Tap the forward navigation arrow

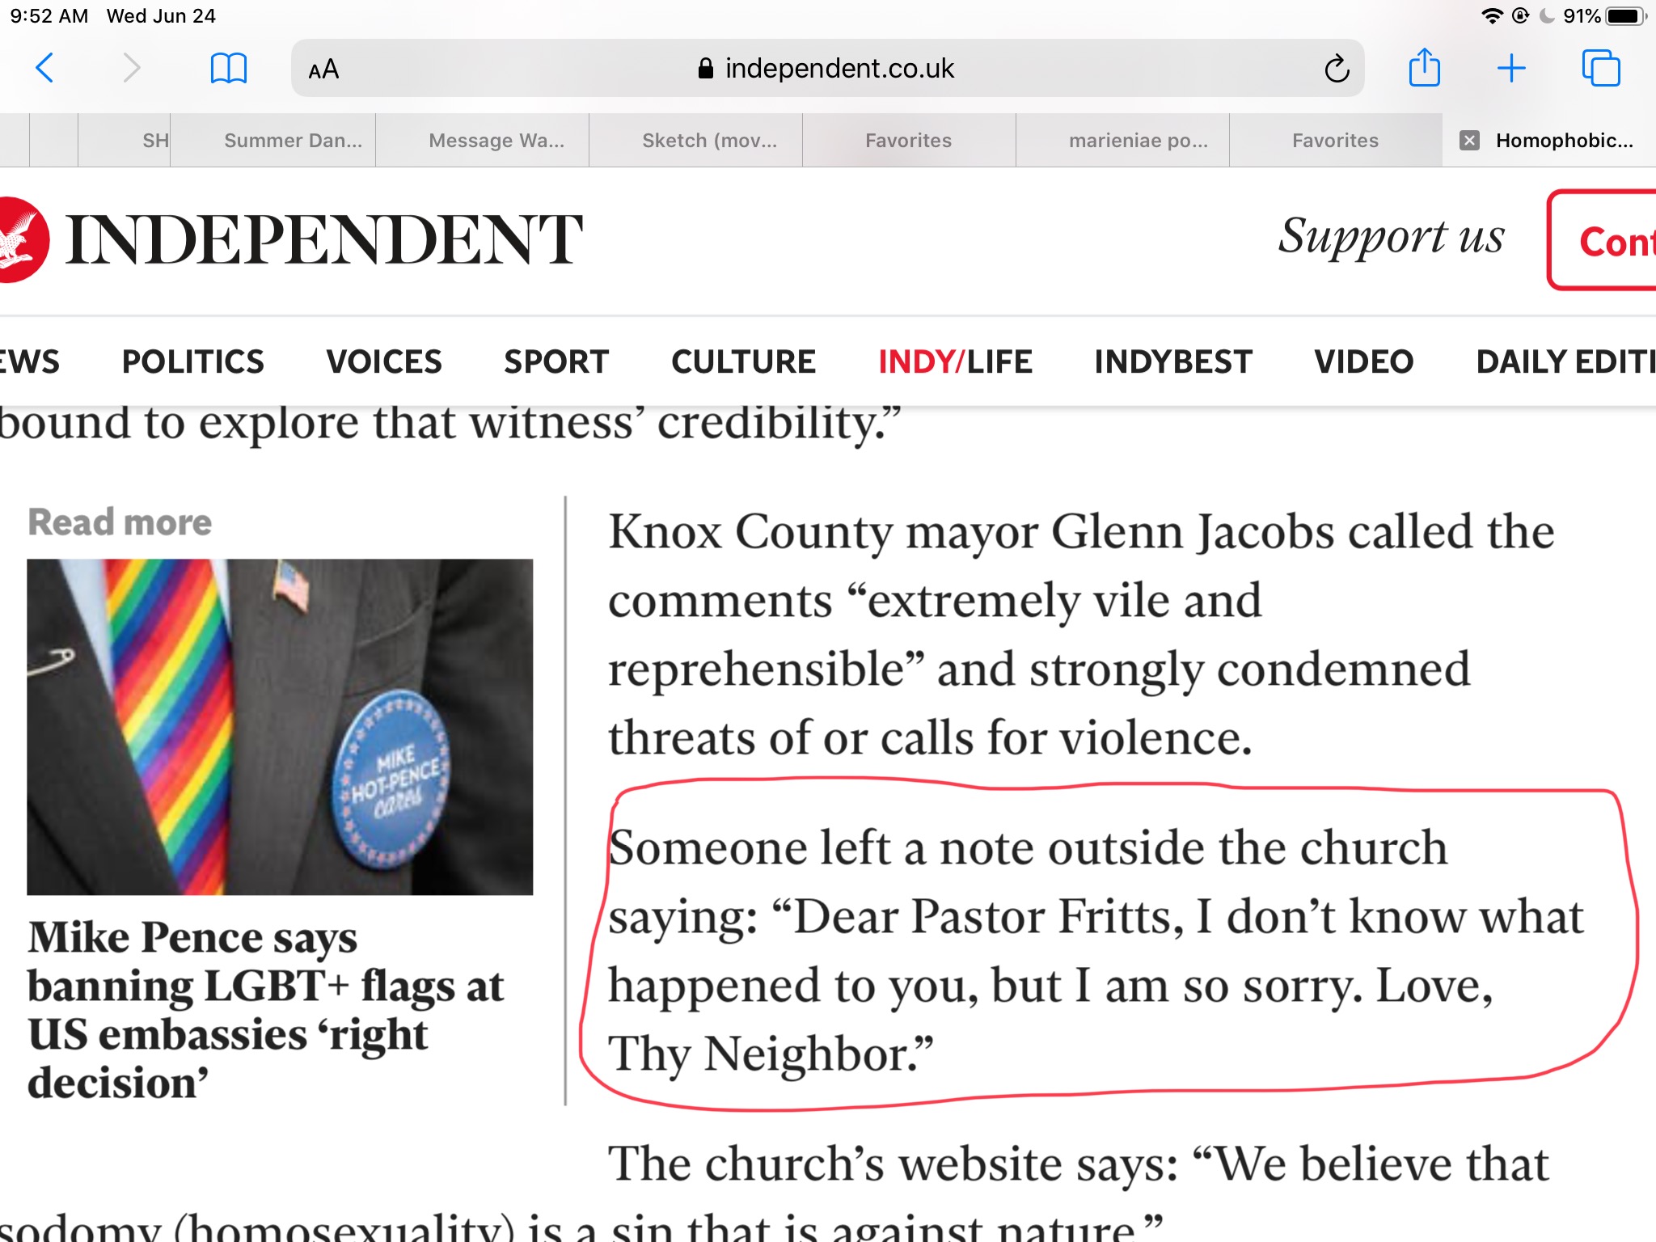(x=131, y=68)
